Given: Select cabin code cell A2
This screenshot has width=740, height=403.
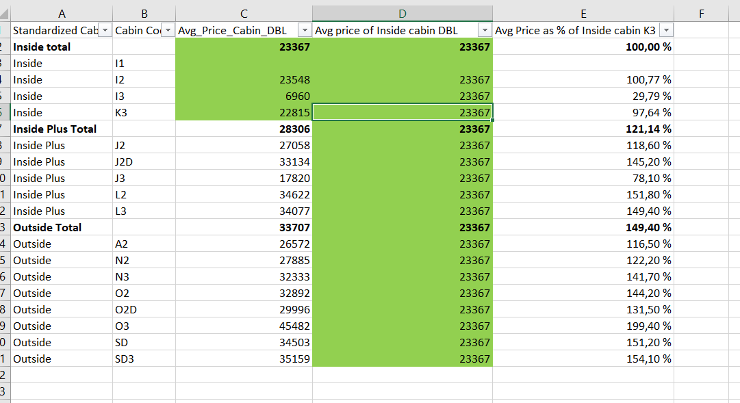Looking at the screenshot, I should point(144,244).
